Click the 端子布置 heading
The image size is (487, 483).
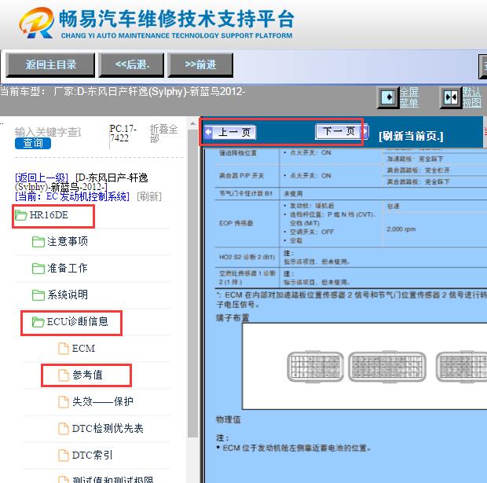[x=233, y=318]
